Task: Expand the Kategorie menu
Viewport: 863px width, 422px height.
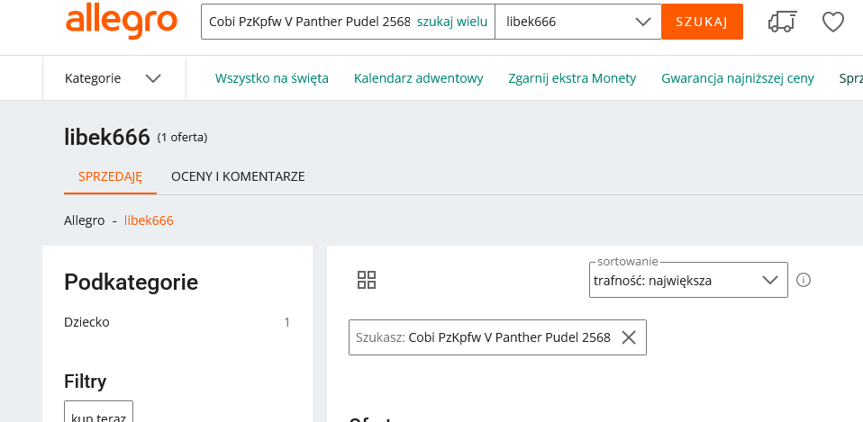Action: coord(114,78)
